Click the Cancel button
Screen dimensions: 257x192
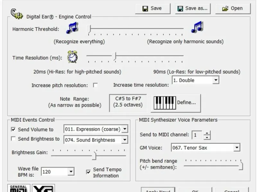click(232, 190)
